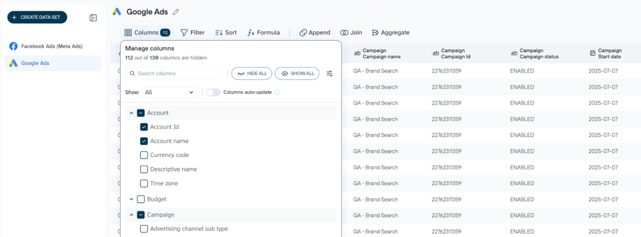This screenshot has width=641, height=237.
Task: Click the Campaign Id column header
Action: (464, 54)
